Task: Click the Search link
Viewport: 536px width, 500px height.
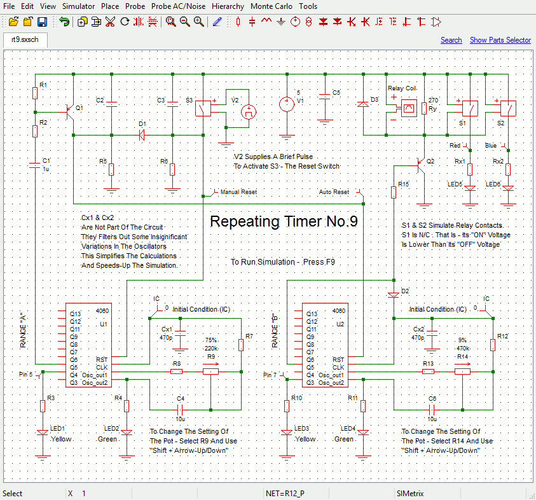Action: (x=451, y=40)
